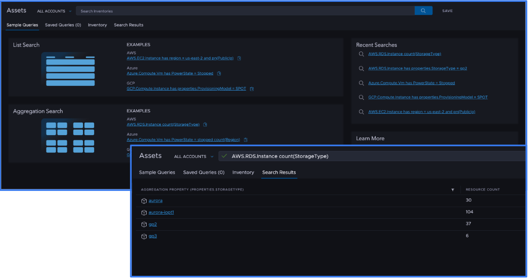Copy the AWS.EC2.Instance example query
Image resolution: width=528 pixels, height=280 pixels.
[x=239, y=58]
